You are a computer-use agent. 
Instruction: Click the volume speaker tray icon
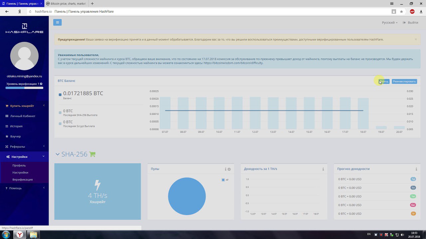click(x=402, y=235)
